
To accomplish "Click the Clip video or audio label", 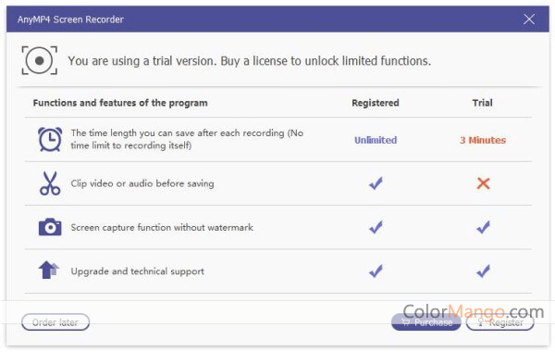I will coord(142,183).
